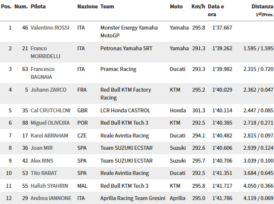
Task: Select Karel ABRAHAM rider name
Action: pos(49,136)
